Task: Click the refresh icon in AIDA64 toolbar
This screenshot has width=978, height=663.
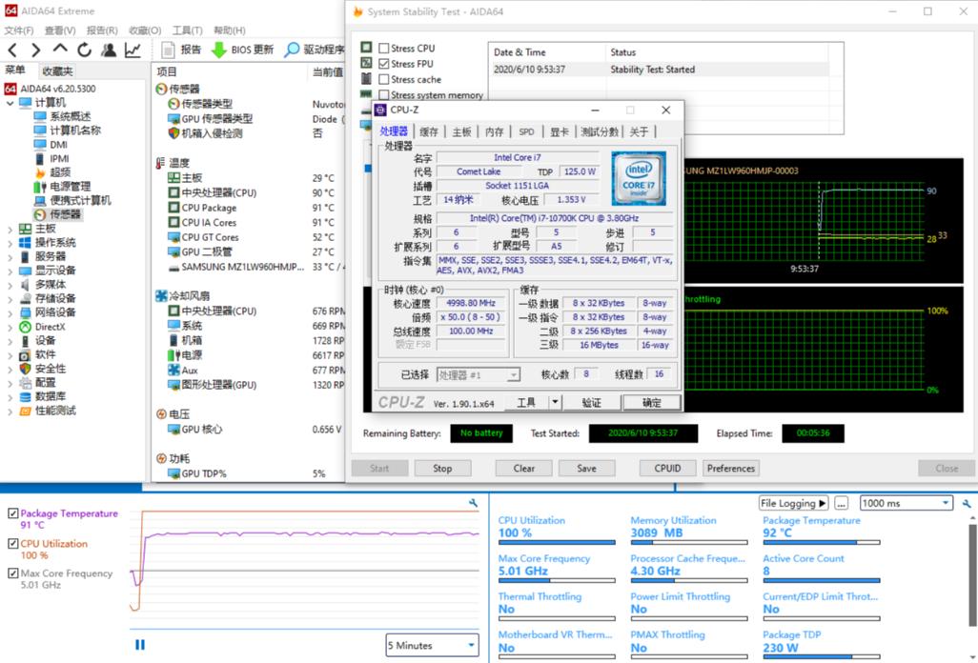Action: pyautogui.click(x=83, y=49)
